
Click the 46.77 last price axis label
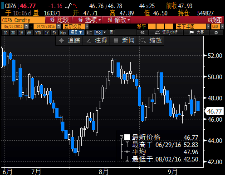point(214,111)
